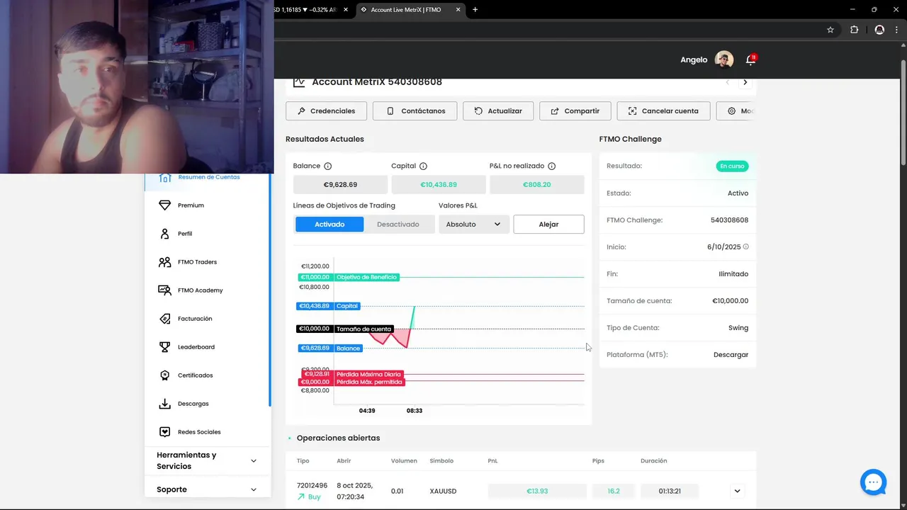Click the Contáctanos button
This screenshot has width=907, height=510.
415,111
